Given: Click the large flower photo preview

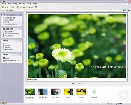Looking at the screenshot, I should (77, 46).
